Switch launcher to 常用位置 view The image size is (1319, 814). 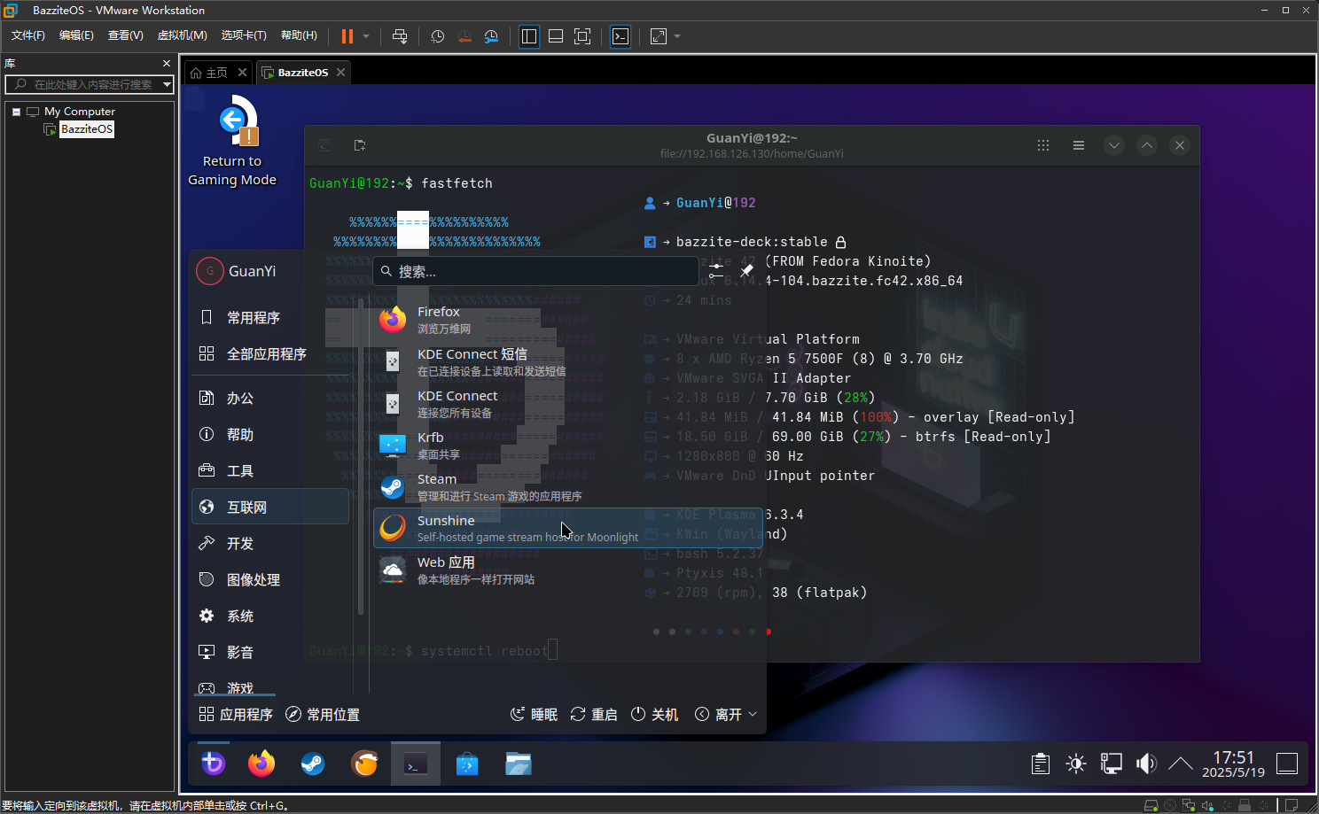click(323, 714)
